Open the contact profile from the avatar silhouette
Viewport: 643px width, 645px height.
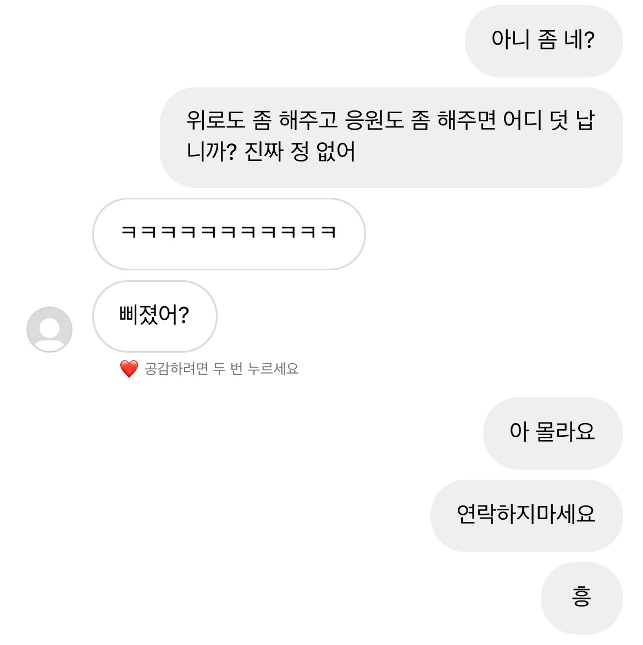pyautogui.click(x=49, y=329)
